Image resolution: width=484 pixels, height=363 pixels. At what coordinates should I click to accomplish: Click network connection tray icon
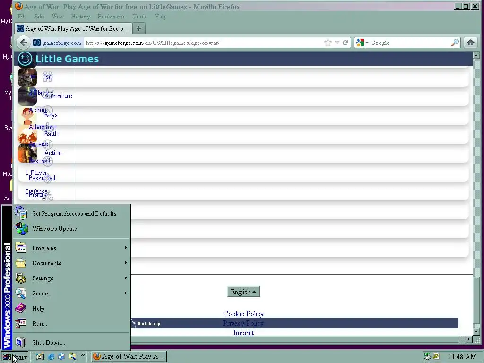(427, 356)
